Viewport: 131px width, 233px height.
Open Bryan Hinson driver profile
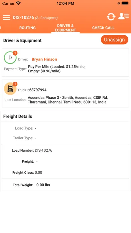44,59
